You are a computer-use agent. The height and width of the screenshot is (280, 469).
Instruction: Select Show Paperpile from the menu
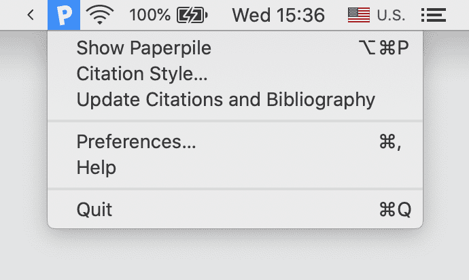(x=144, y=48)
